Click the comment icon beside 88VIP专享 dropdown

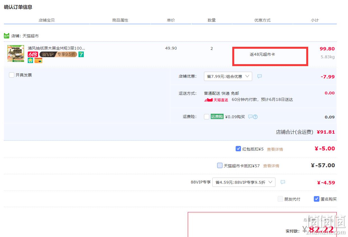point(283,182)
